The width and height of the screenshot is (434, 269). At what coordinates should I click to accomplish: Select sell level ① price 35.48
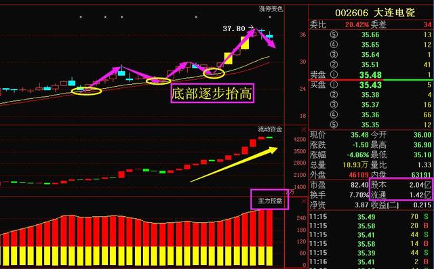coord(370,75)
